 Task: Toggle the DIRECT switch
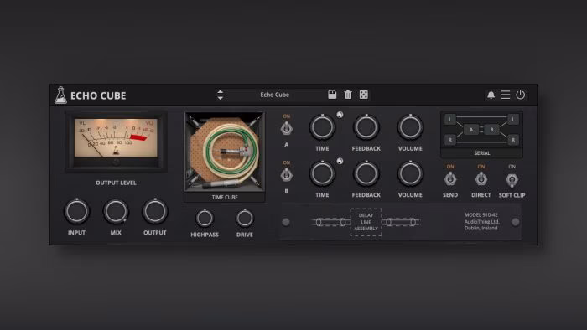481,179
